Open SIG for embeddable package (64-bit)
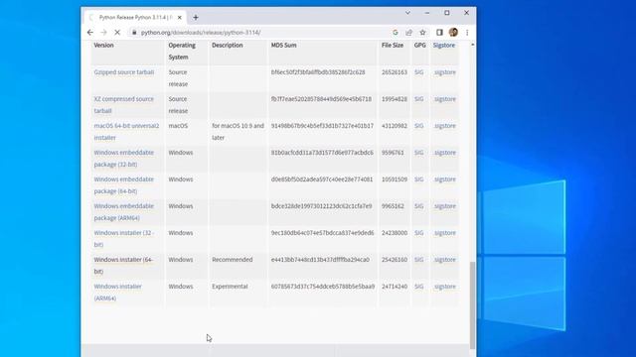The height and width of the screenshot is (357, 636). (x=419, y=179)
